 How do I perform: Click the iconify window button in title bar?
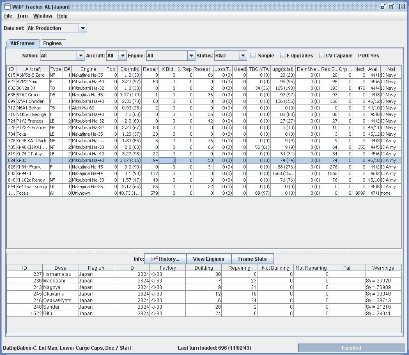[383, 7]
